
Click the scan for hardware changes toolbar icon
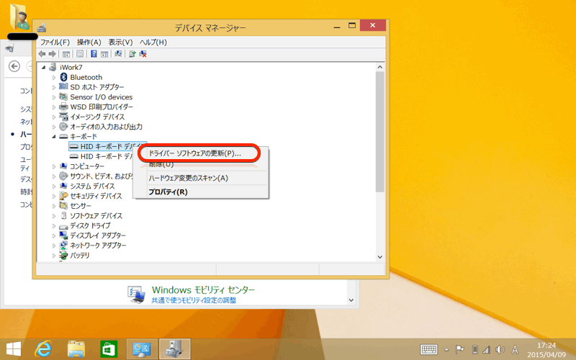coord(117,54)
